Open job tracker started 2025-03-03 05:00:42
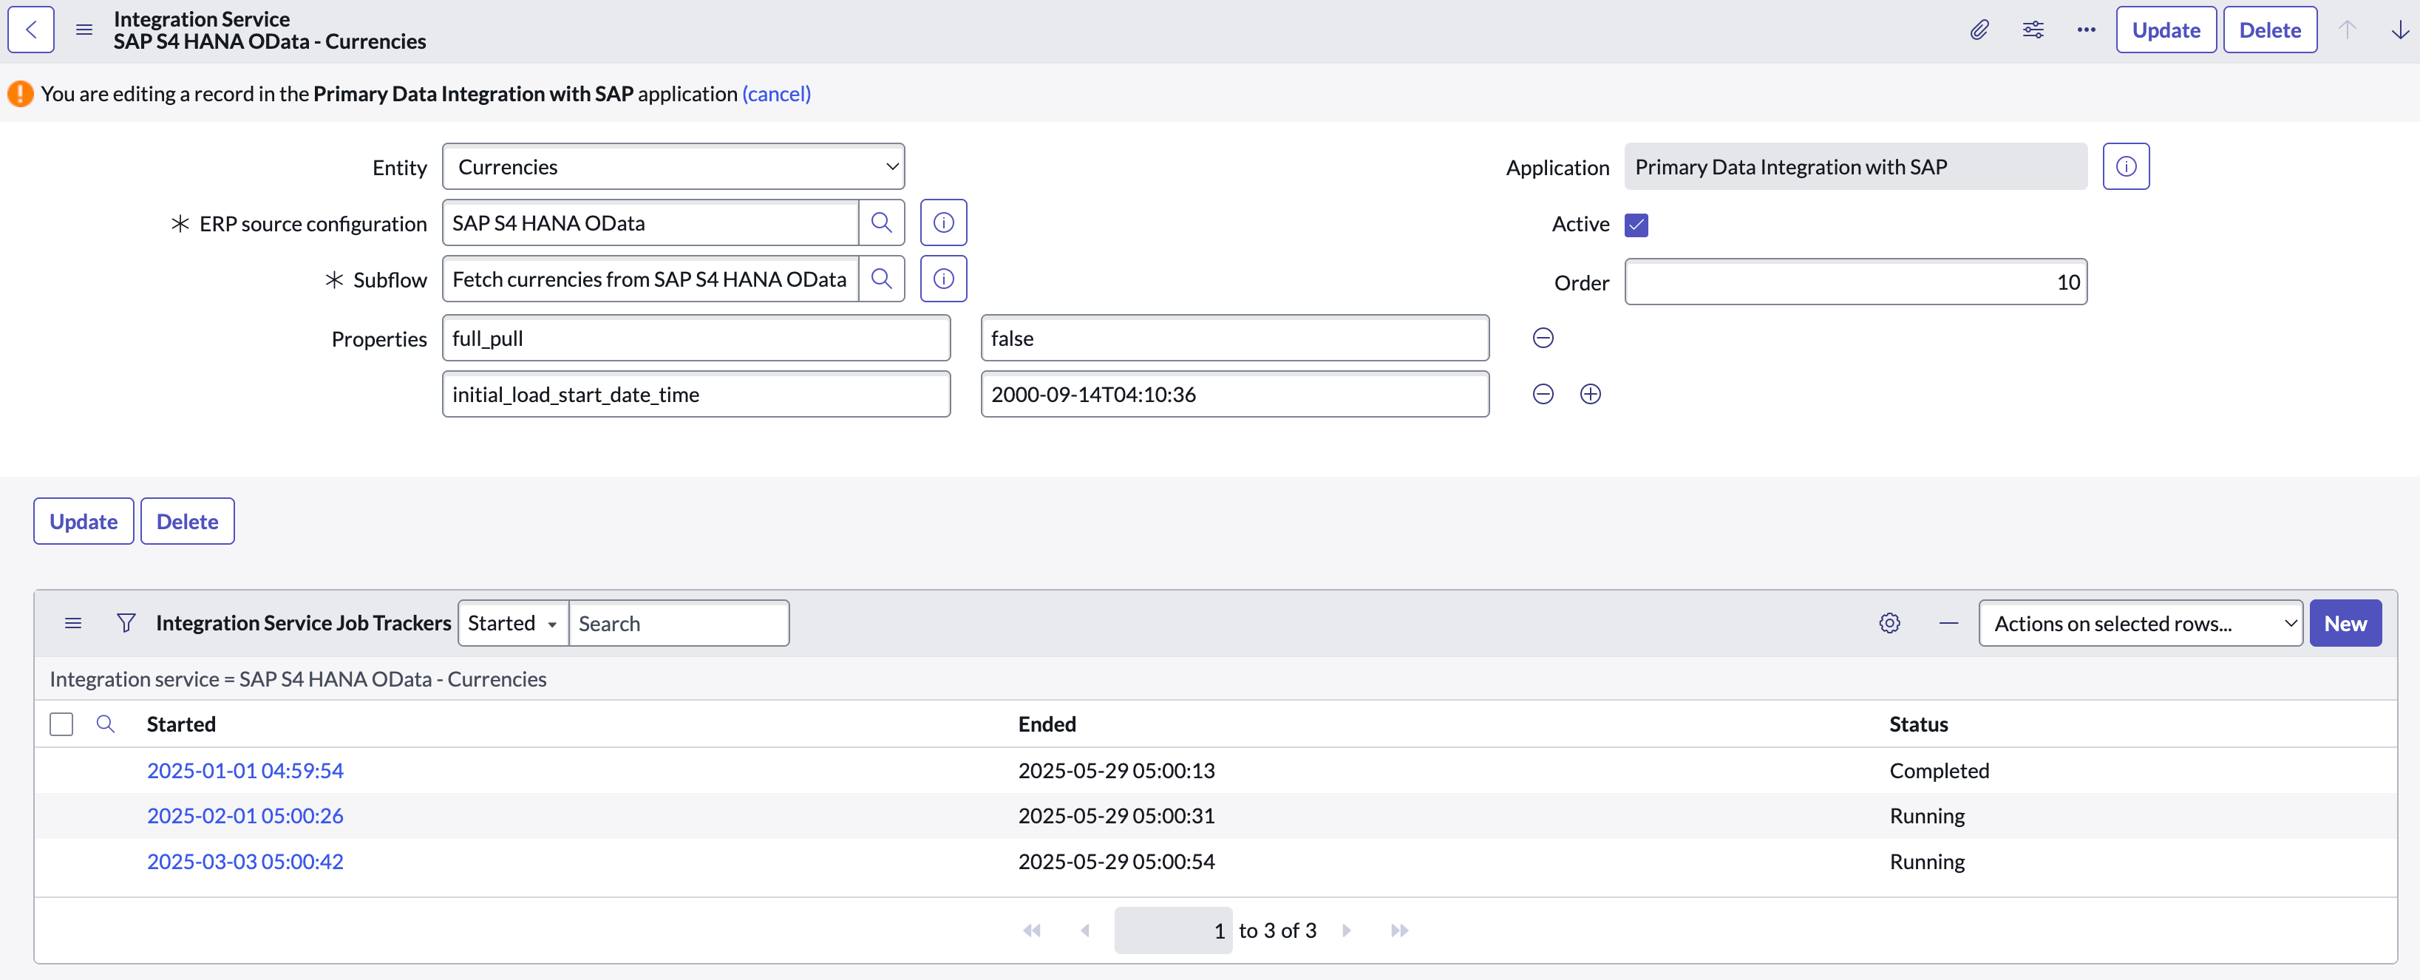Image resolution: width=2420 pixels, height=980 pixels. [x=244, y=862]
